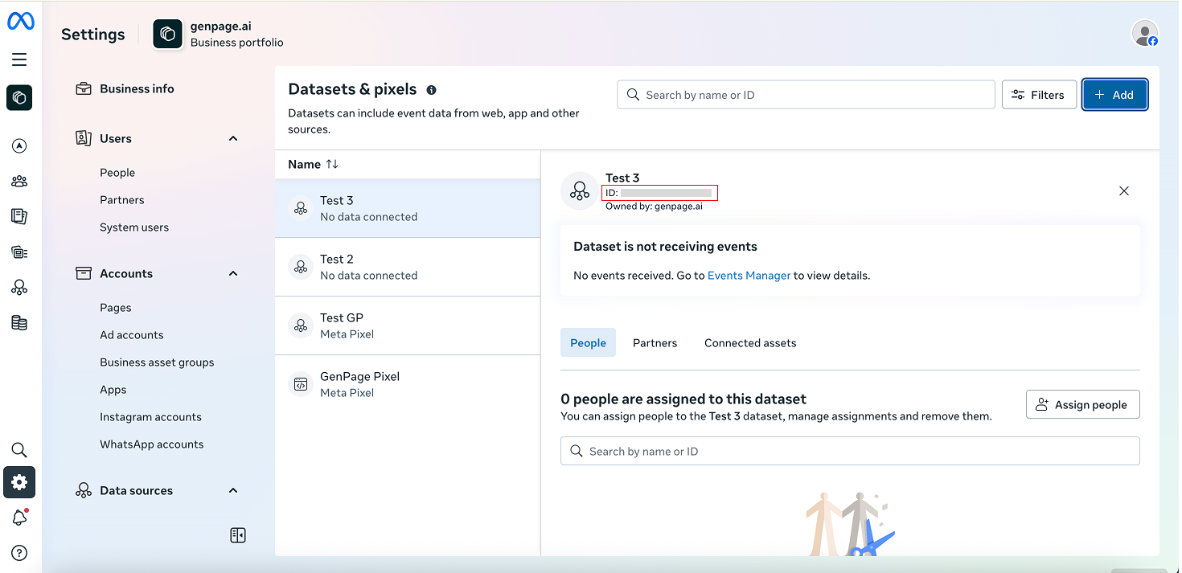Open notifications bell icon
Viewport: 1182px width, 573px height.
[x=19, y=518]
